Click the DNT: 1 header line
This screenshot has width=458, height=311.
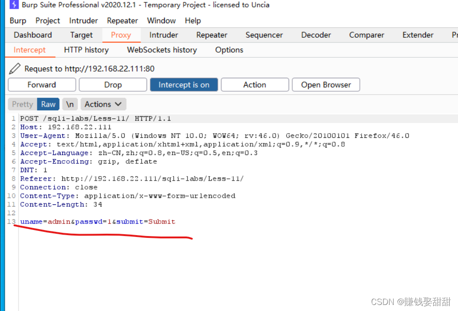pyautogui.click(x=34, y=170)
